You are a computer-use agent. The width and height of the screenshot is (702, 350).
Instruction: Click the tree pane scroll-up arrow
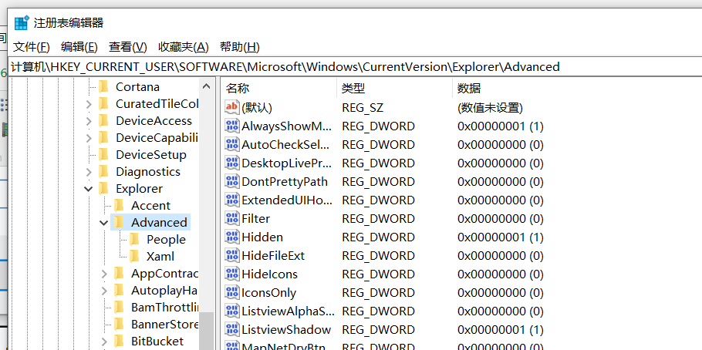pos(207,86)
